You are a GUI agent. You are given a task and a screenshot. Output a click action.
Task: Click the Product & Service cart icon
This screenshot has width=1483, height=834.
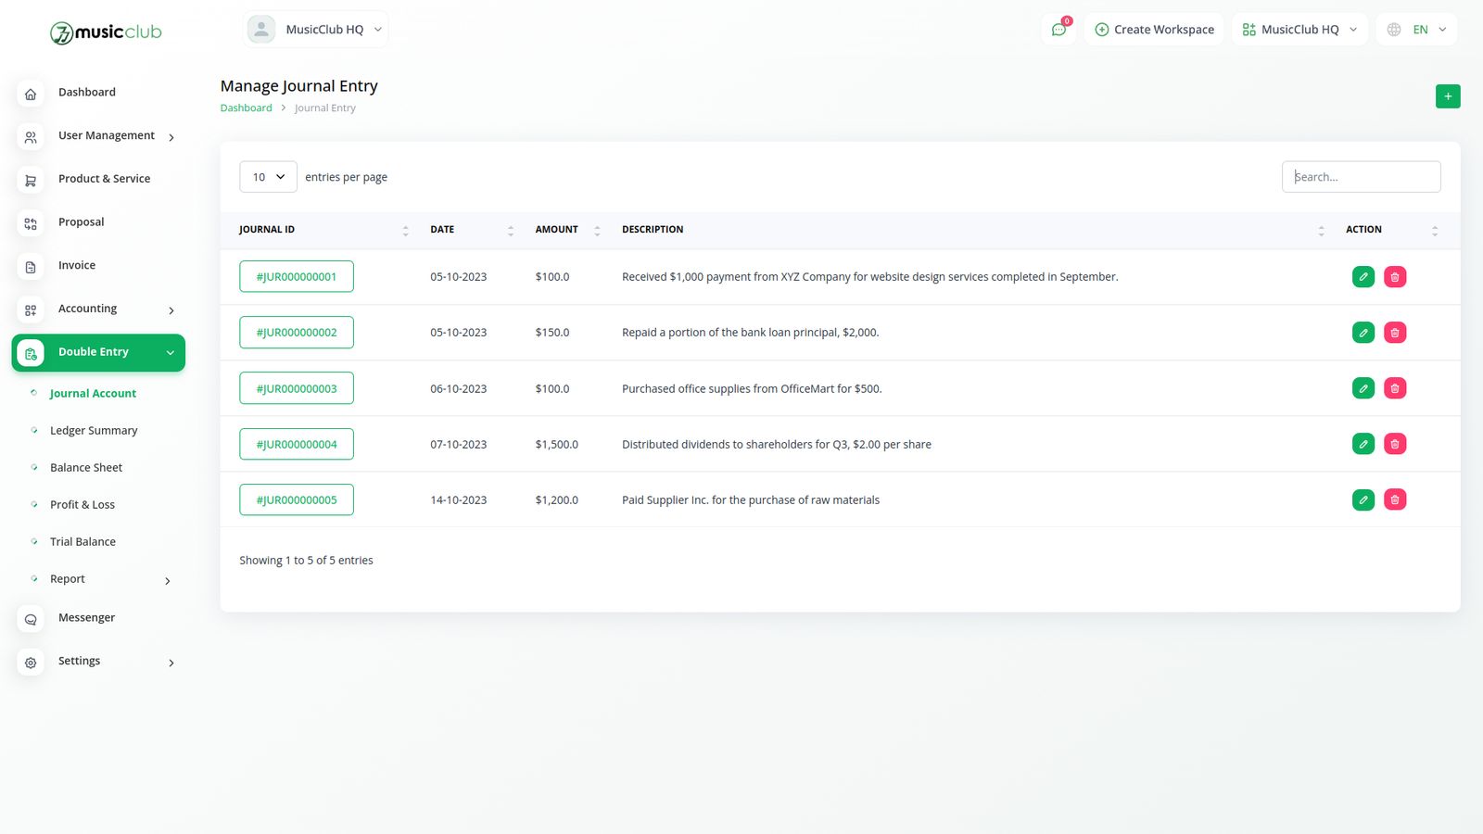tap(31, 181)
